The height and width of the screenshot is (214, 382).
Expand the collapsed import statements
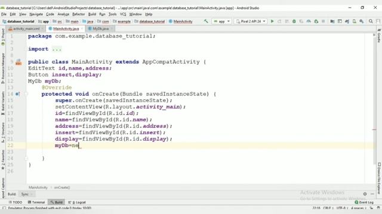(x=57, y=49)
